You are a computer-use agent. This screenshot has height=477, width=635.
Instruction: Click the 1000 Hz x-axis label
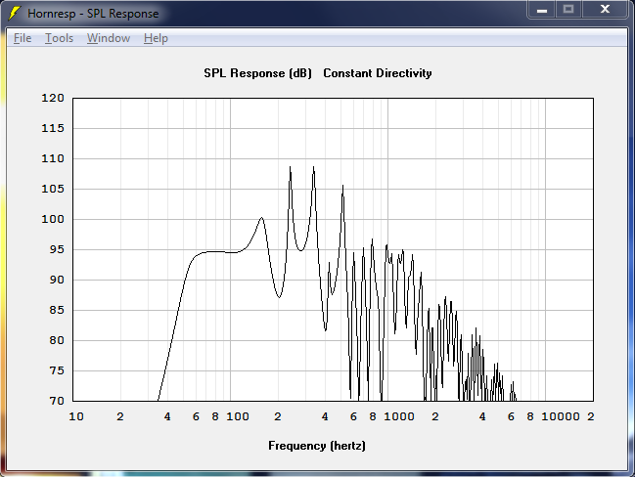click(x=399, y=416)
